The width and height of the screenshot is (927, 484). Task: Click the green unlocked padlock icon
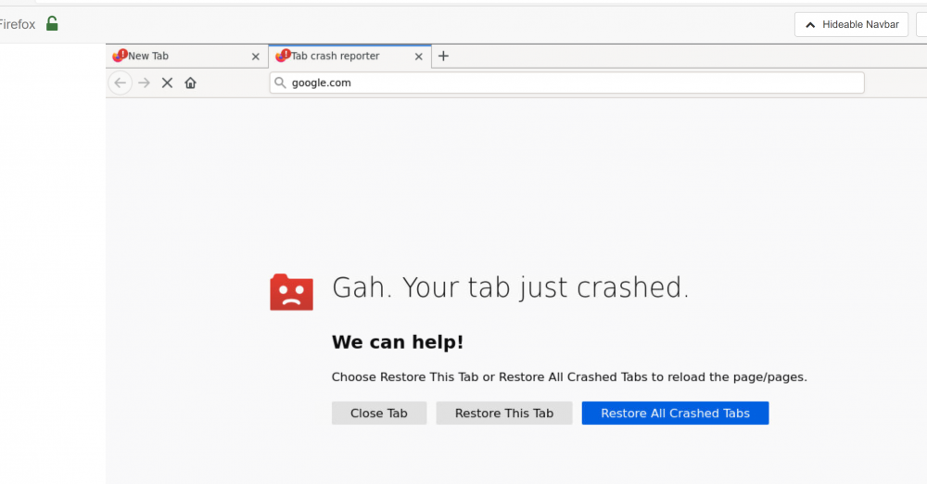pos(52,24)
